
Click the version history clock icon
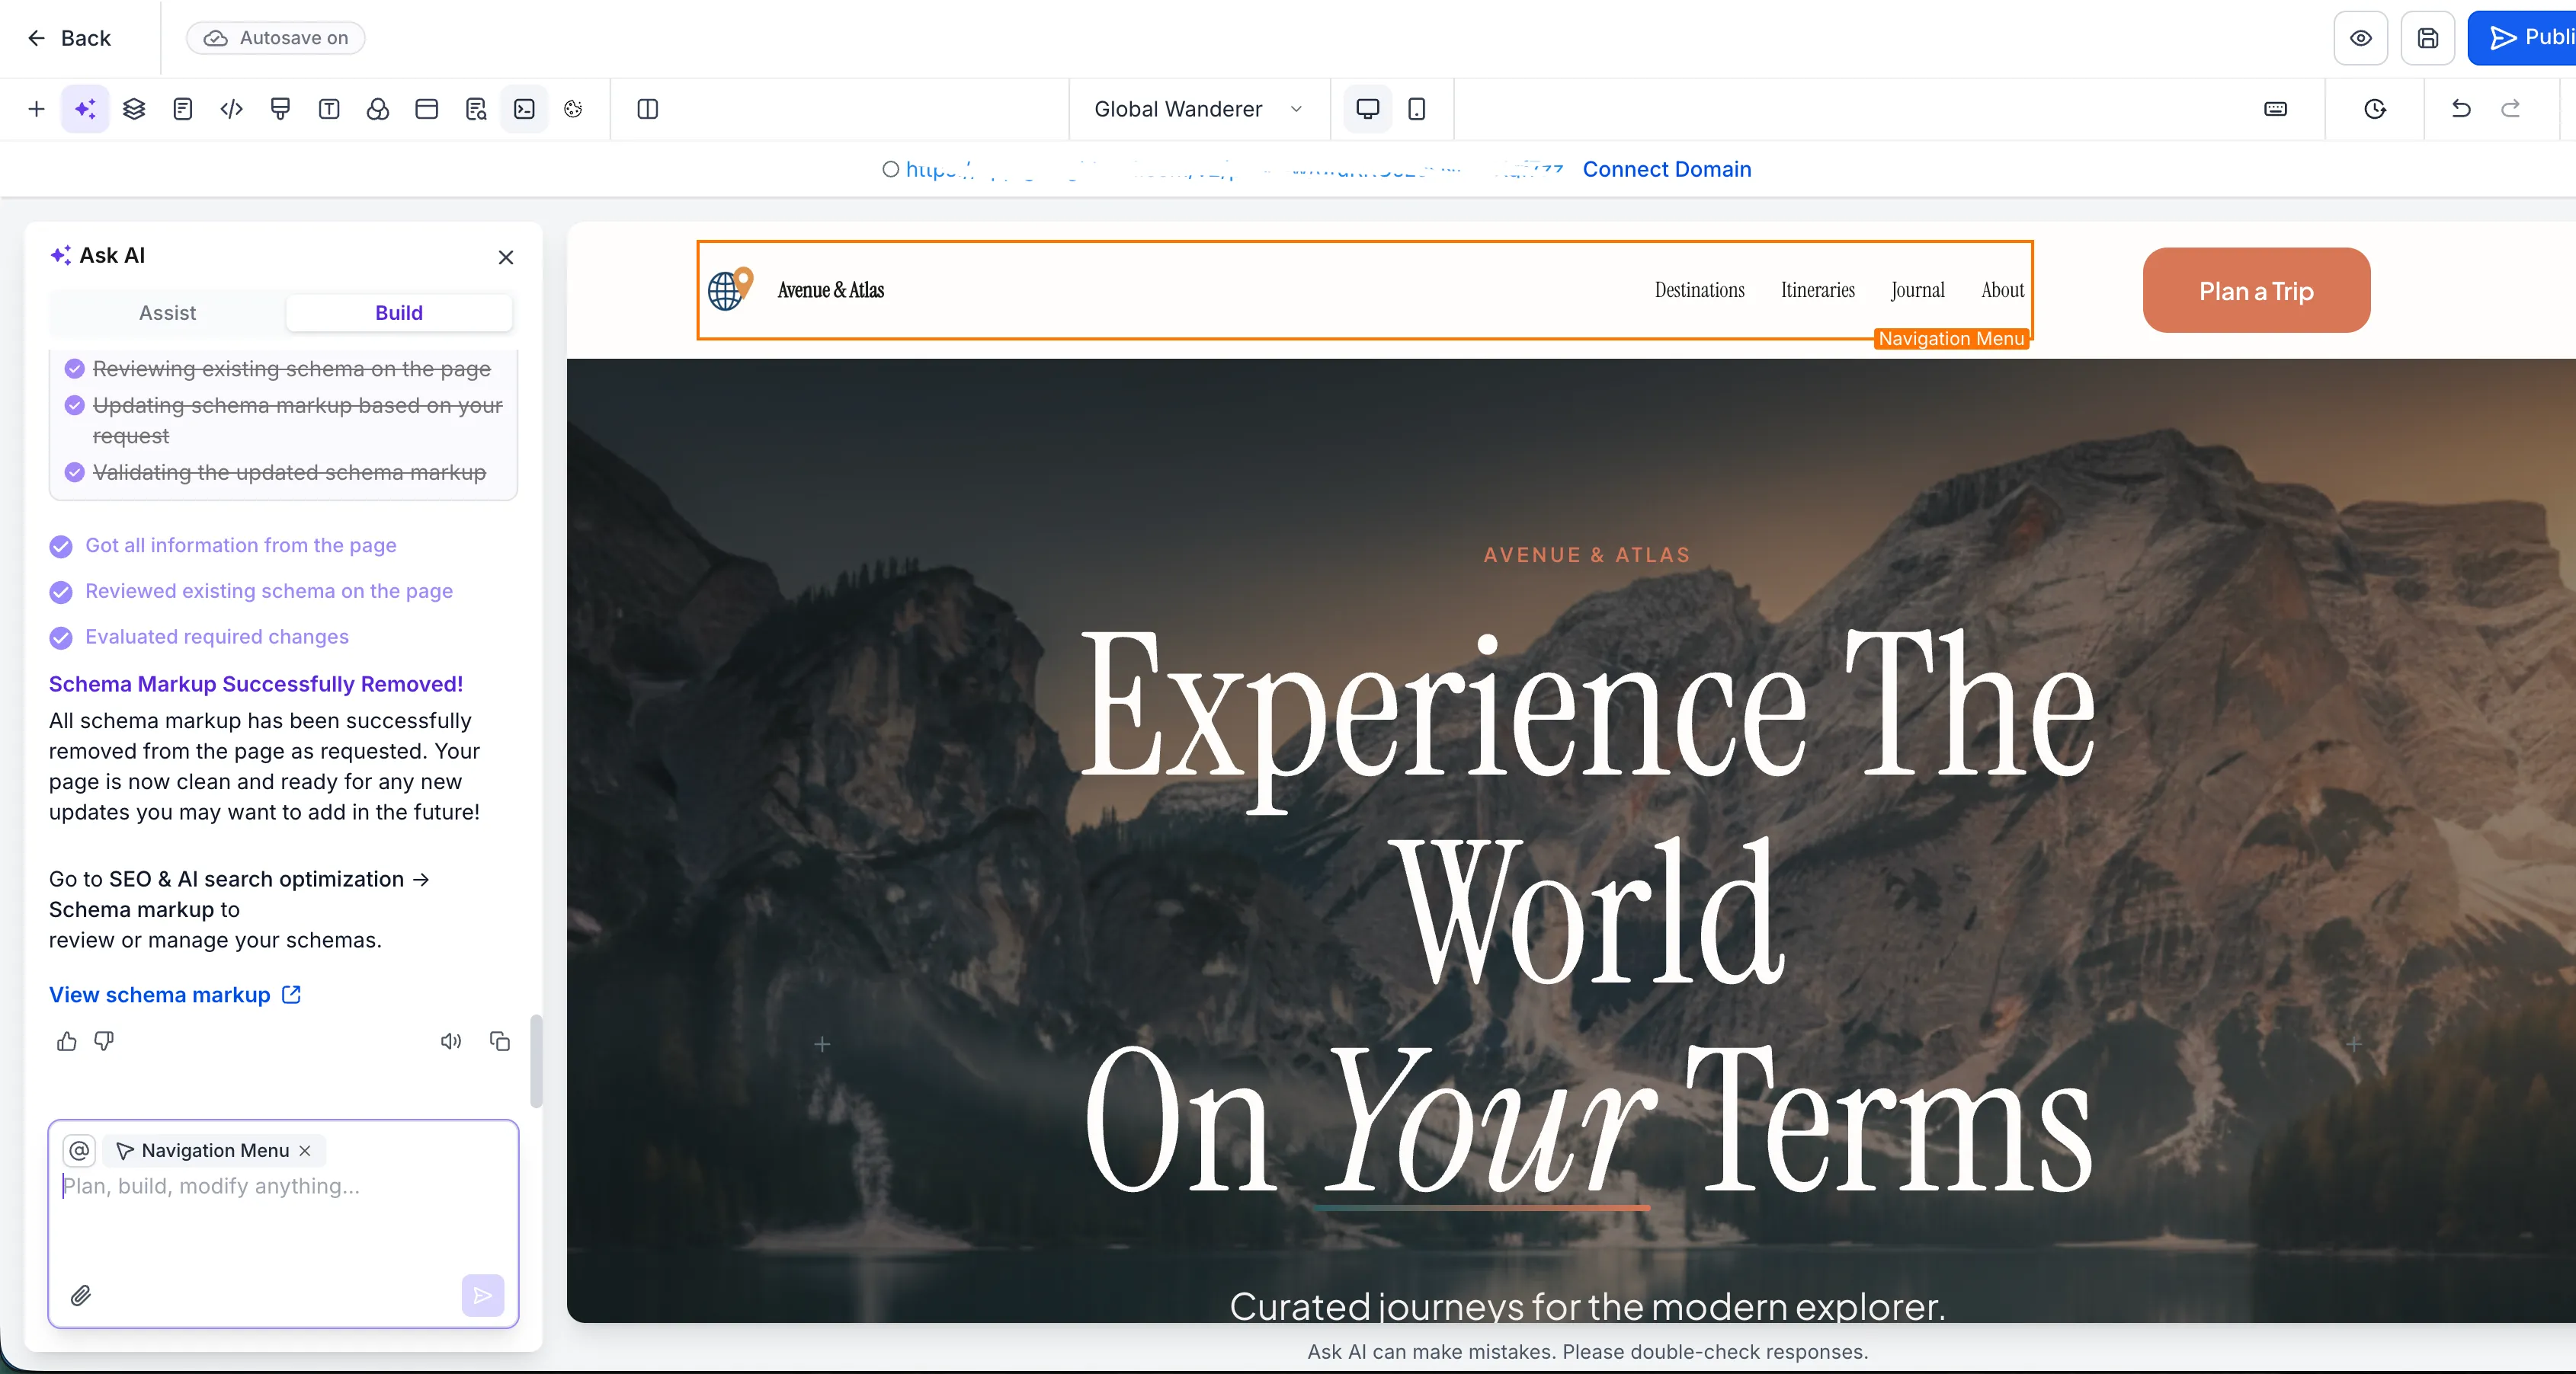coord(2375,109)
